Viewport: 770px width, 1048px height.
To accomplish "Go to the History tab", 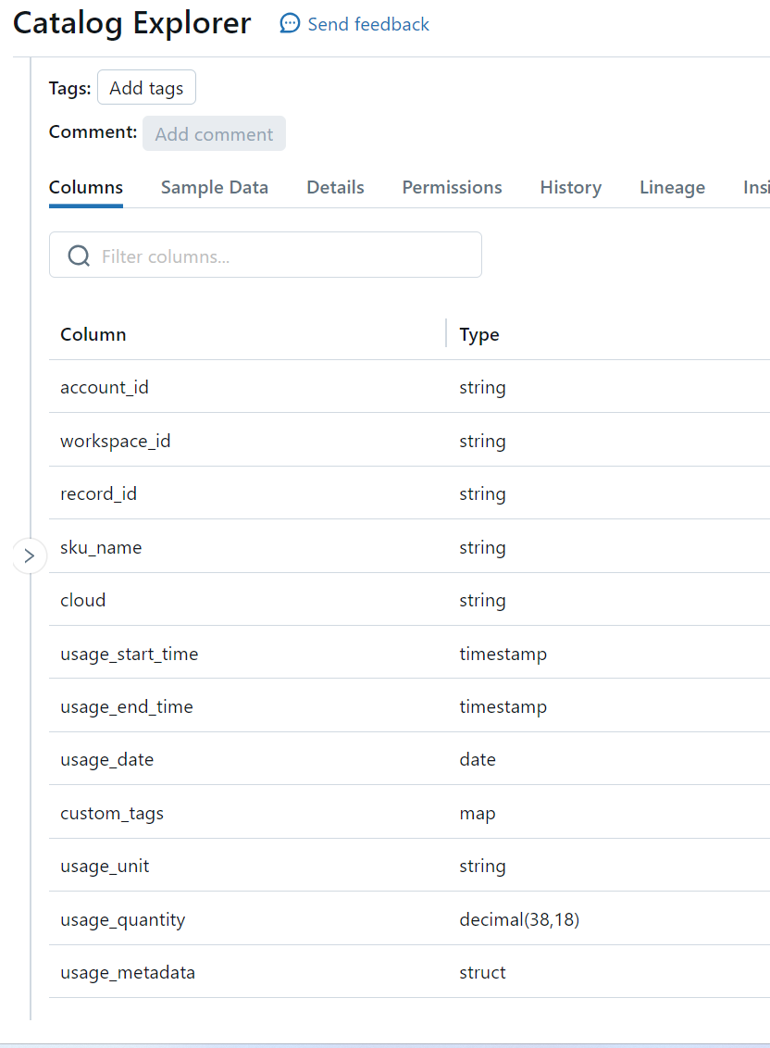I will 570,188.
